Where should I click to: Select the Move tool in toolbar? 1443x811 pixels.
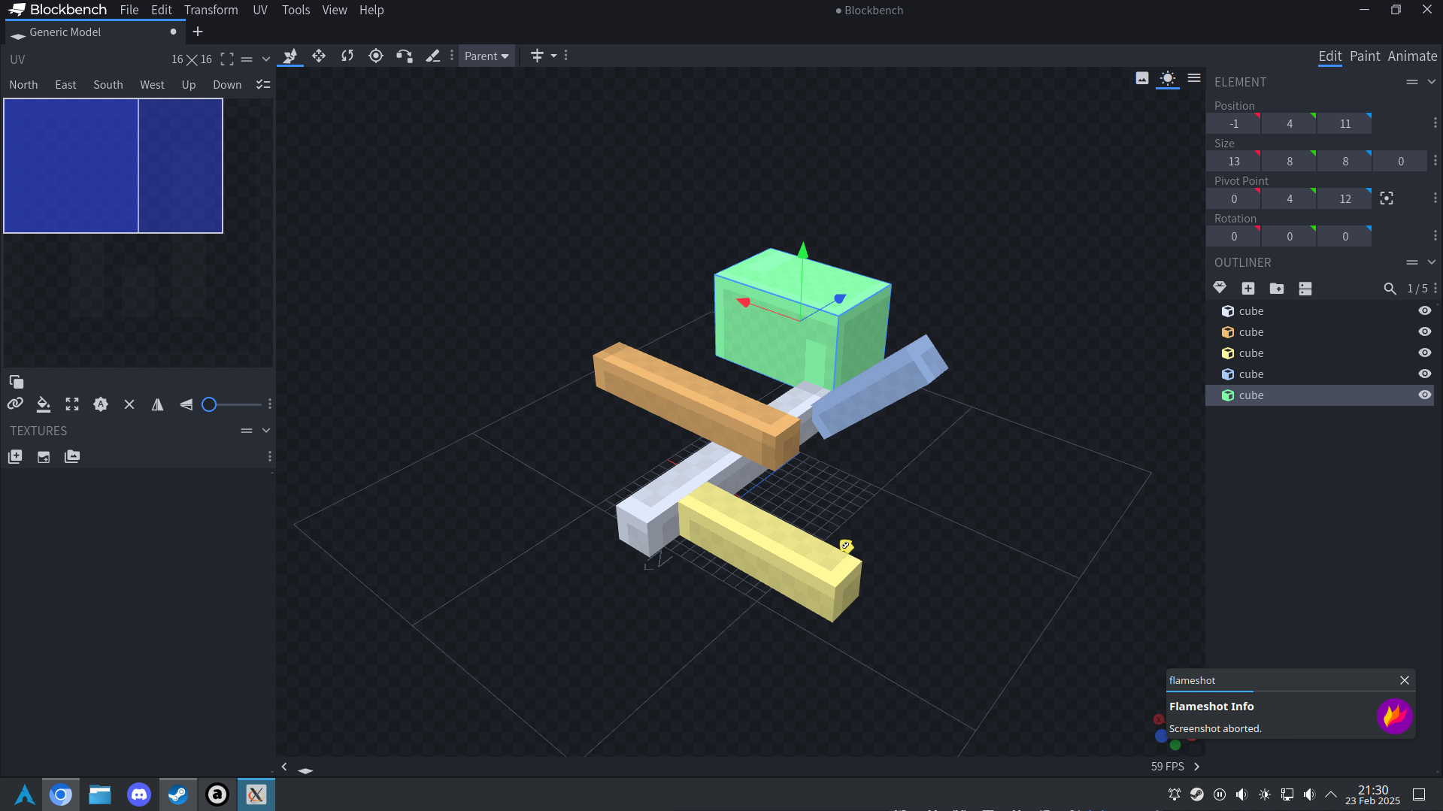click(290, 56)
